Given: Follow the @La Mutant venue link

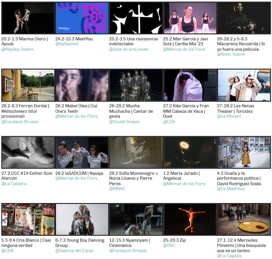Looking at the screenshot, I should (x=229, y=116).
